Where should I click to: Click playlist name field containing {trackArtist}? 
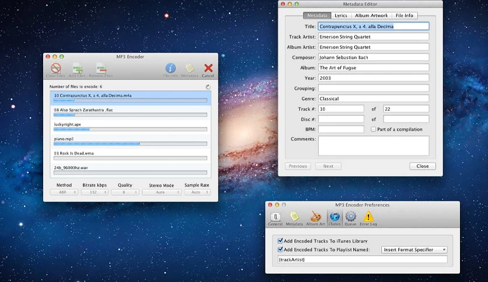(x=362, y=259)
